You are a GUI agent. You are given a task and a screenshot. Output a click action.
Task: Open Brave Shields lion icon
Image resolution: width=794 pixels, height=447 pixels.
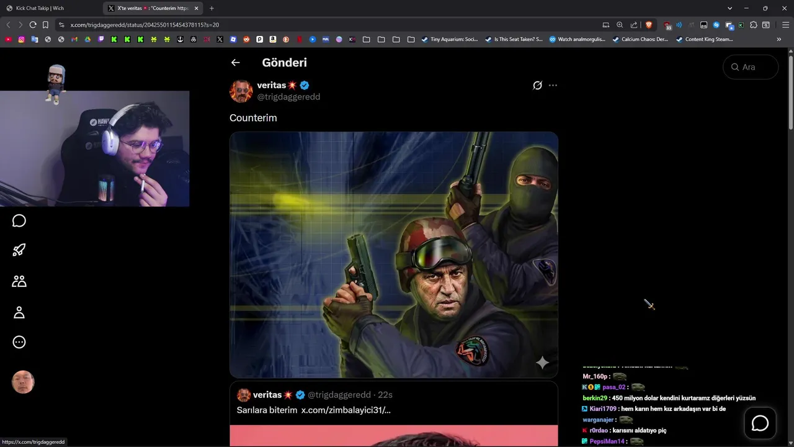tap(649, 25)
